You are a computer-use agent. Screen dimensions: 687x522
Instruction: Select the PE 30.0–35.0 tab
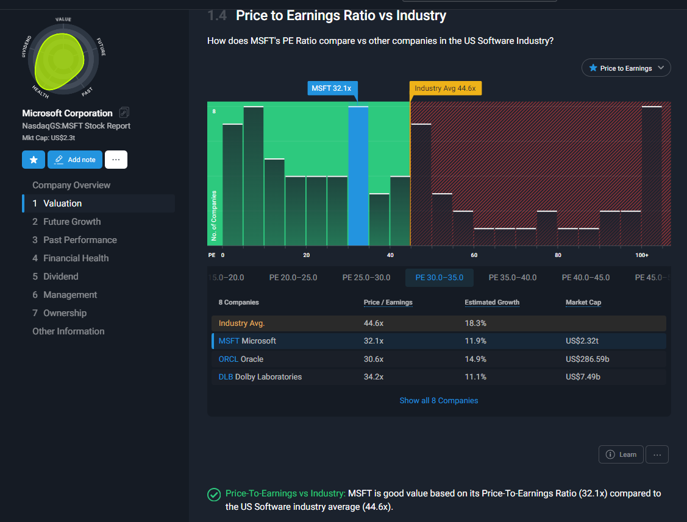click(440, 278)
